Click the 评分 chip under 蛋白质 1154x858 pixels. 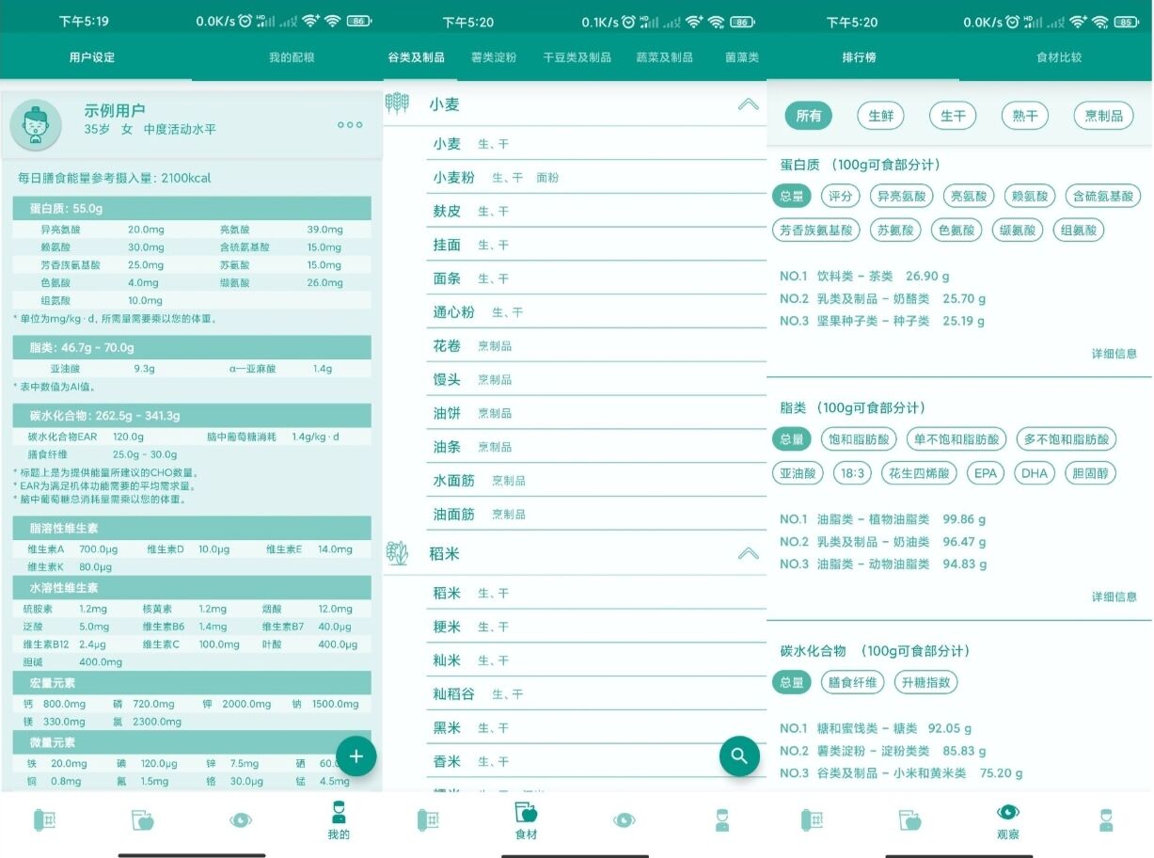point(840,196)
